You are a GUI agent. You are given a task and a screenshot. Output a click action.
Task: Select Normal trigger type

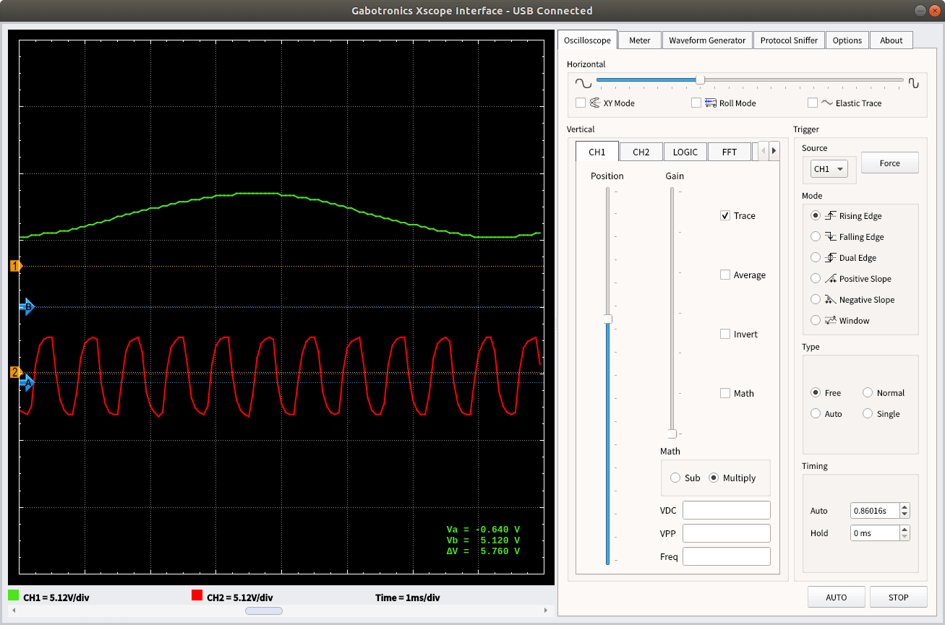[x=868, y=392]
